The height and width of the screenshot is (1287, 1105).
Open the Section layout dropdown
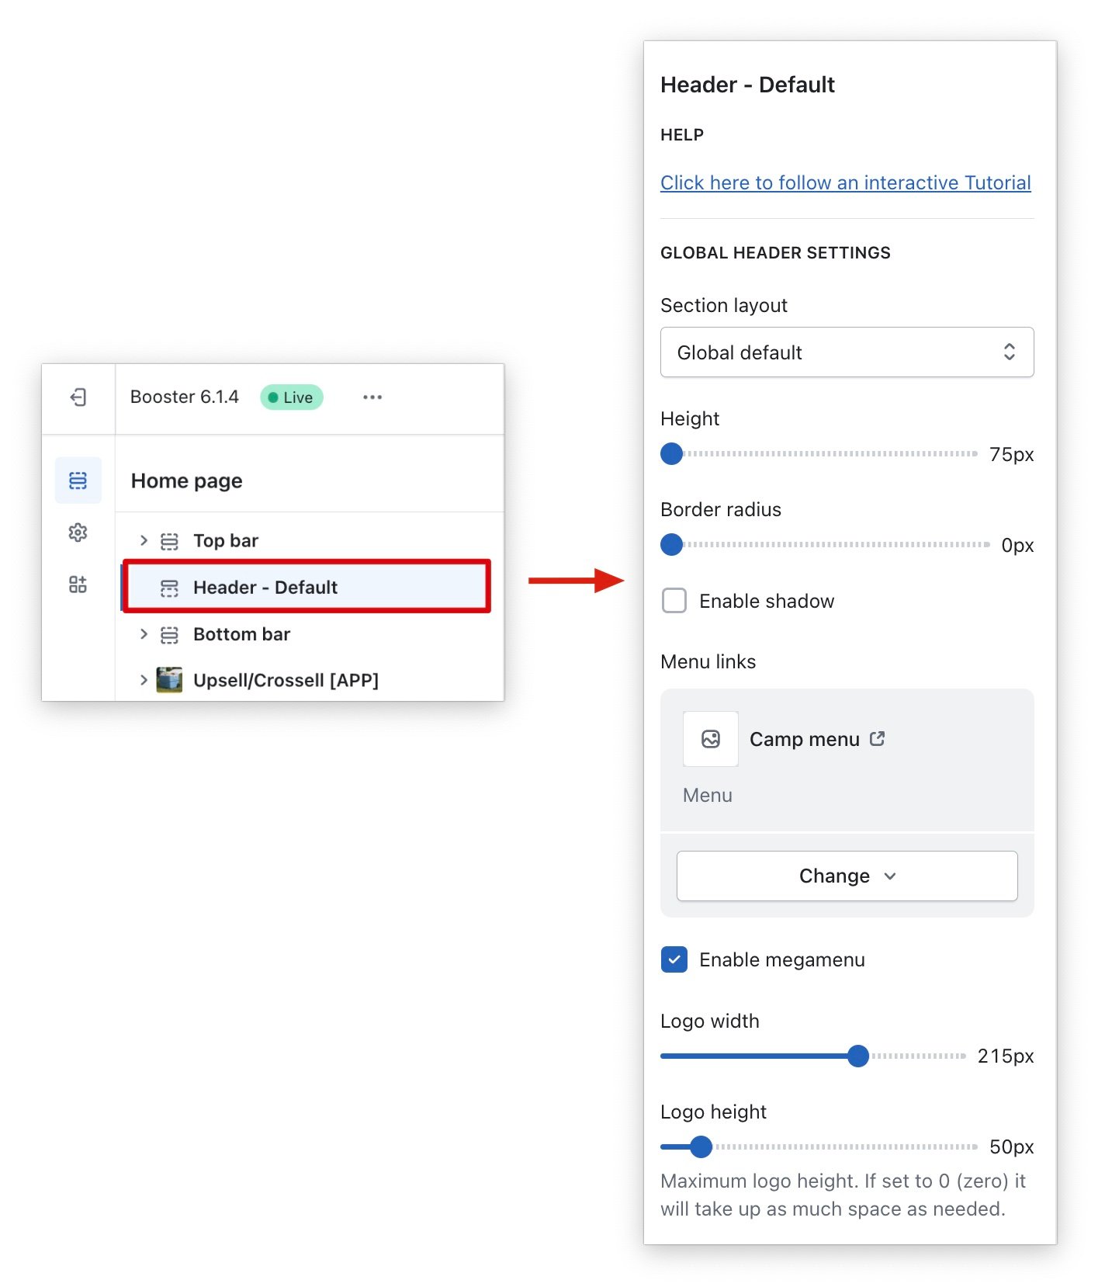pyautogui.click(x=847, y=352)
